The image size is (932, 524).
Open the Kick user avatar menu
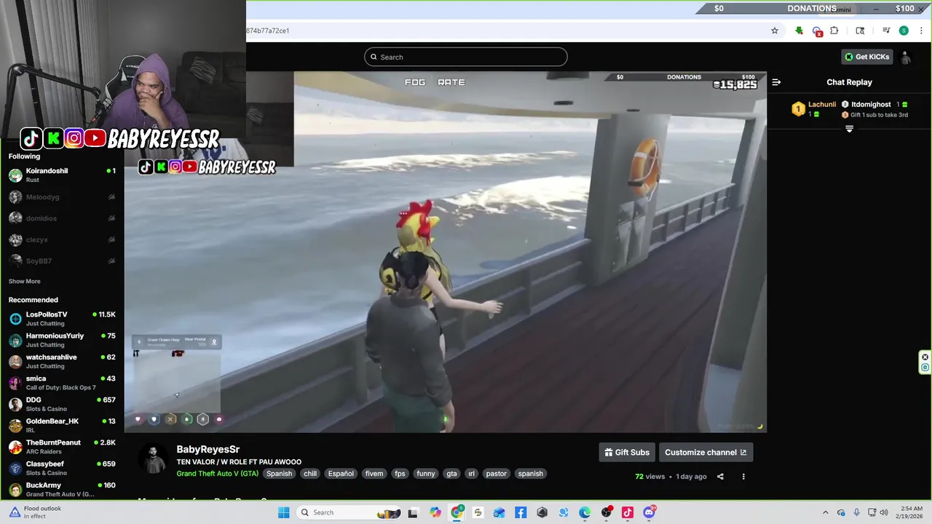point(906,57)
